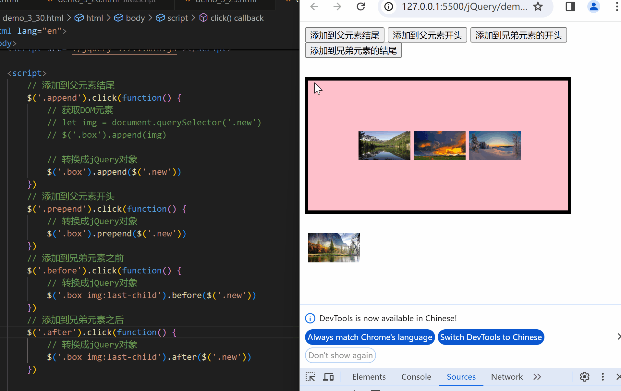Open DevTools settings gear

point(585,377)
